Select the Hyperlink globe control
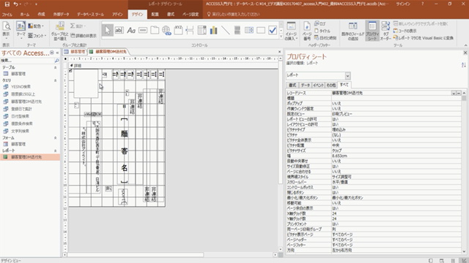469x263 pixels. (166, 30)
